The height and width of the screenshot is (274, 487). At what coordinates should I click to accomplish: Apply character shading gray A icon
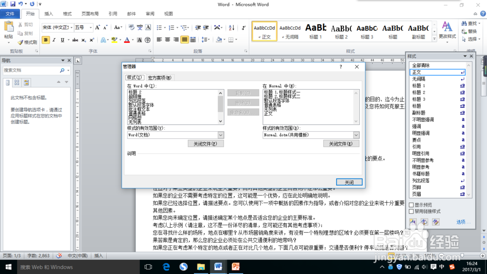[139, 40]
